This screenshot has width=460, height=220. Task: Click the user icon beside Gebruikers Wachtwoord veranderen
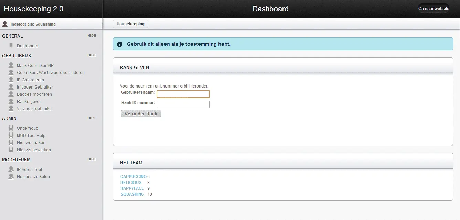(11, 72)
